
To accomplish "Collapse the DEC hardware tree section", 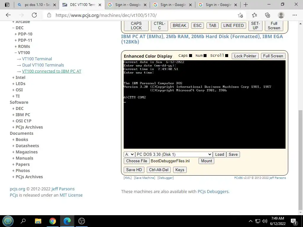I will click(x=18, y=28).
